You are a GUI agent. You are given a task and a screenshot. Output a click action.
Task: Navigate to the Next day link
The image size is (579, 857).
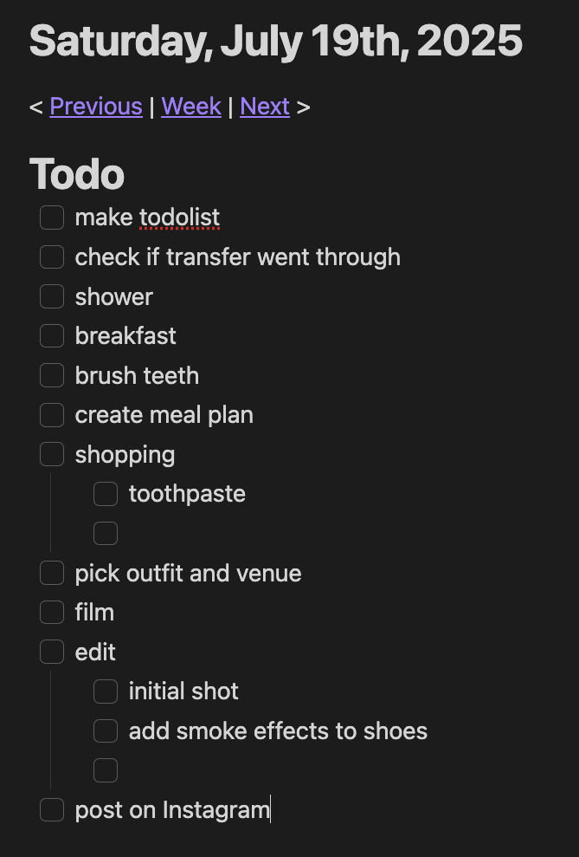point(265,107)
